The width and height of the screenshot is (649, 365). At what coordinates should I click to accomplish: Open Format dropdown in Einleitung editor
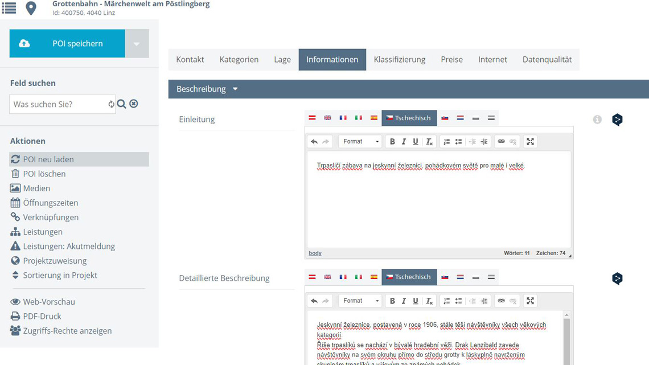click(360, 142)
